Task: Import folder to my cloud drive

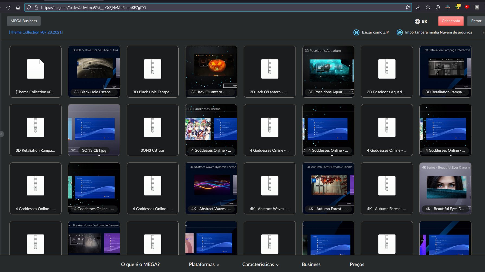Action: click(x=435, y=32)
